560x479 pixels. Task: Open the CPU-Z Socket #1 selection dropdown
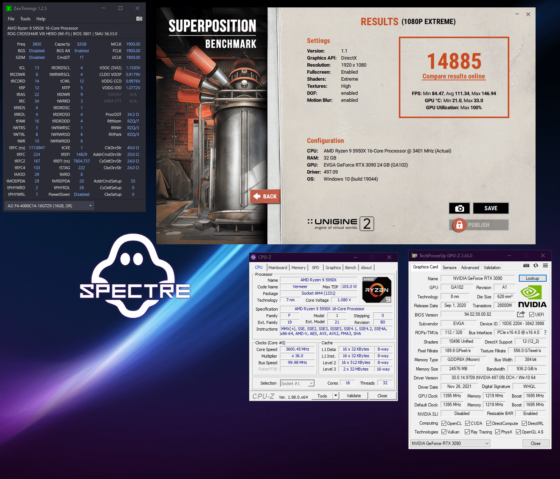click(x=297, y=383)
